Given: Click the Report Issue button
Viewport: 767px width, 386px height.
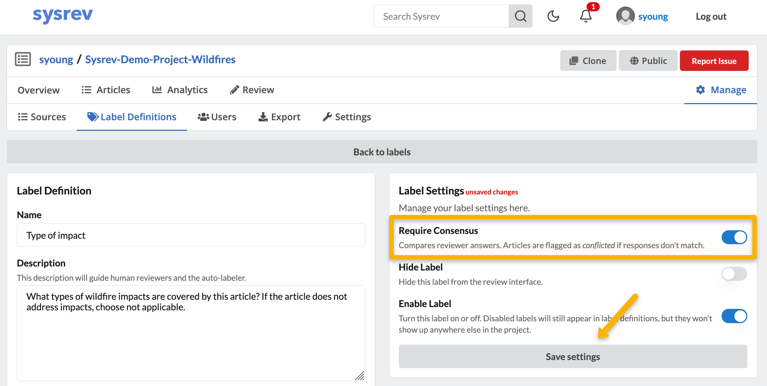Looking at the screenshot, I should coord(714,61).
